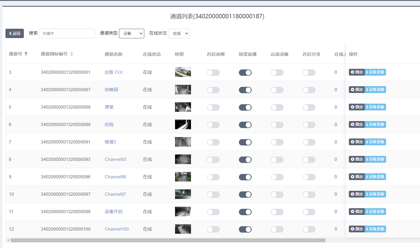The height and width of the screenshot is (248, 420).
Task: Open device recordings for channel 12
Action: 375,229
